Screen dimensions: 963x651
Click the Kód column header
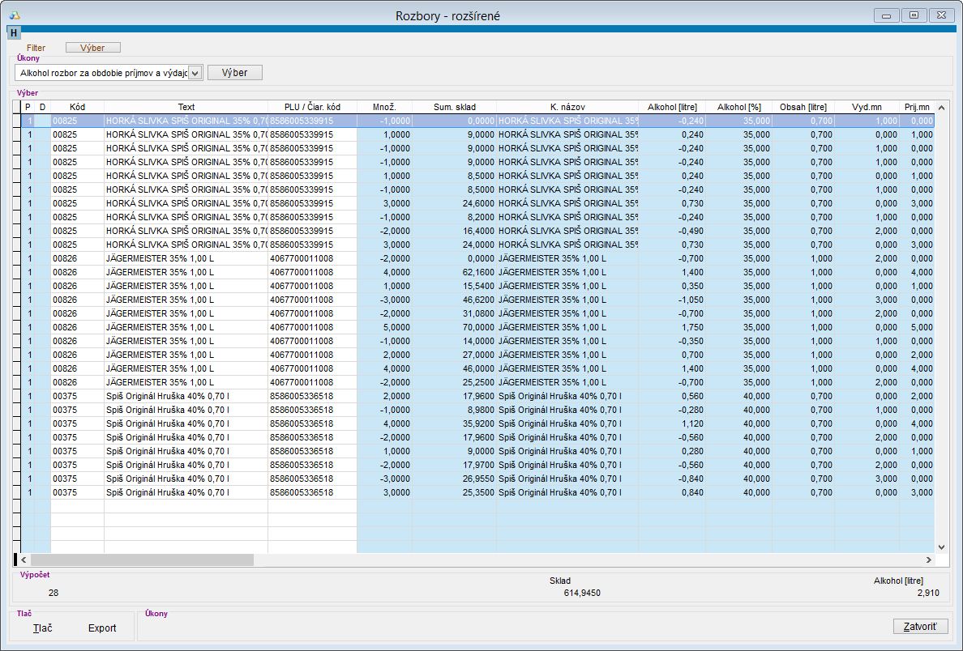[x=77, y=107]
